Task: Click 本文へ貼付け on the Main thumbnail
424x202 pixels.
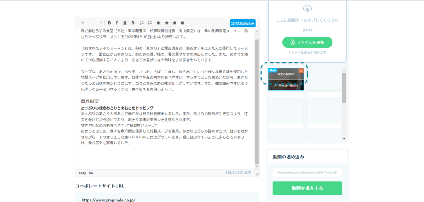Action: pyautogui.click(x=286, y=74)
